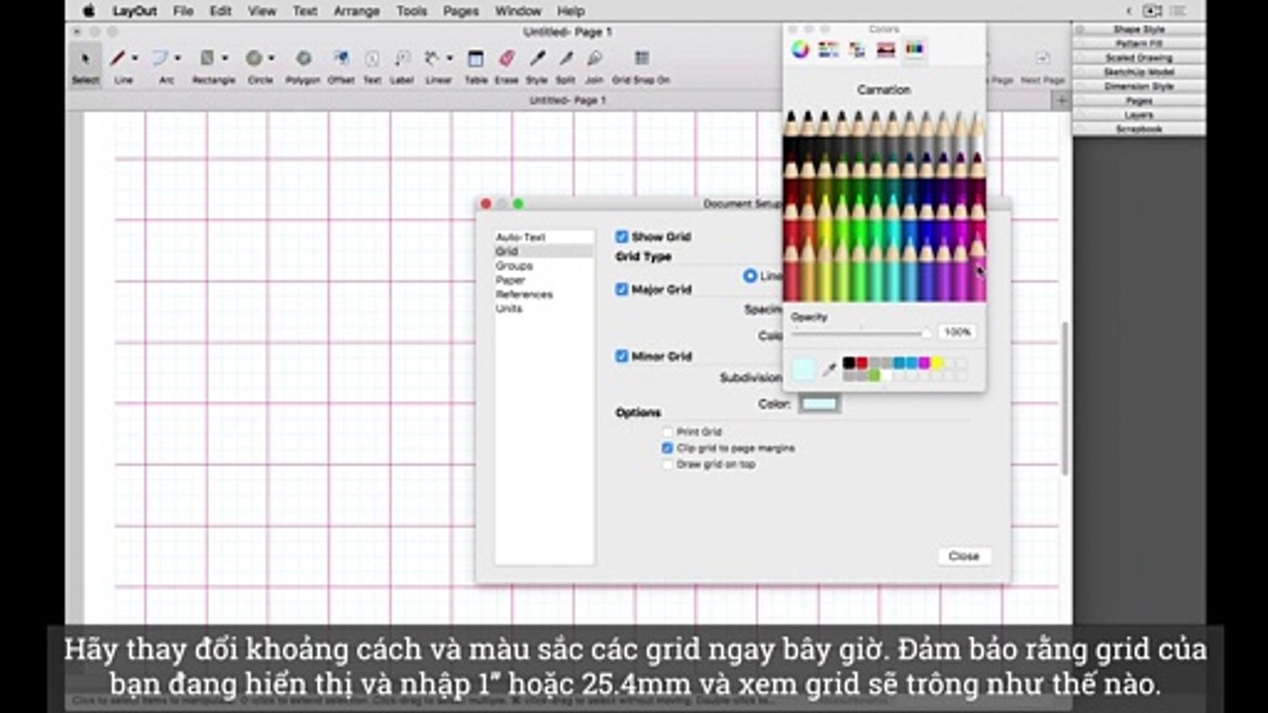Uncheck the Minor Grid checkbox
The width and height of the screenshot is (1268, 713).
pyautogui.click(x=622, y=356)
